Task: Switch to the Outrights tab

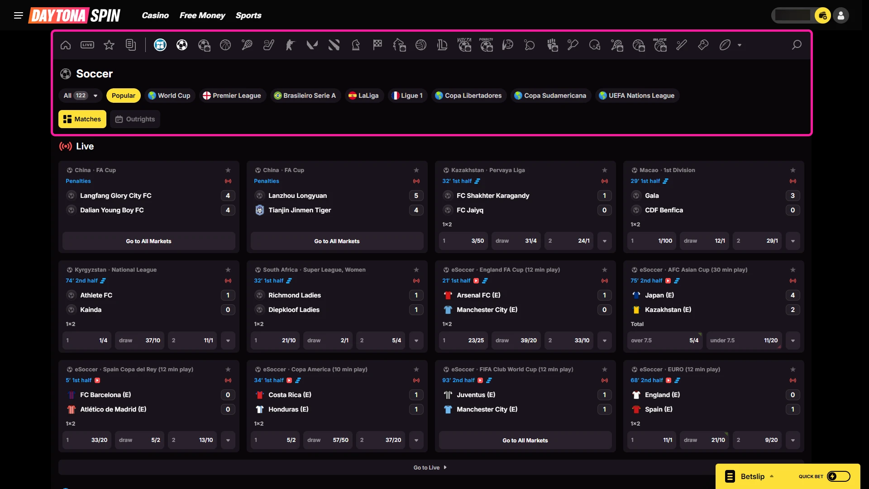Action: (x=135, y=119)
